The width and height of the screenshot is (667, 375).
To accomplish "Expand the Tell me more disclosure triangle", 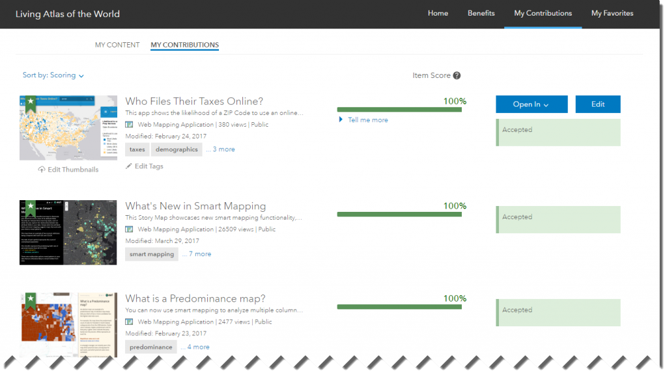I will coord(341,120).
